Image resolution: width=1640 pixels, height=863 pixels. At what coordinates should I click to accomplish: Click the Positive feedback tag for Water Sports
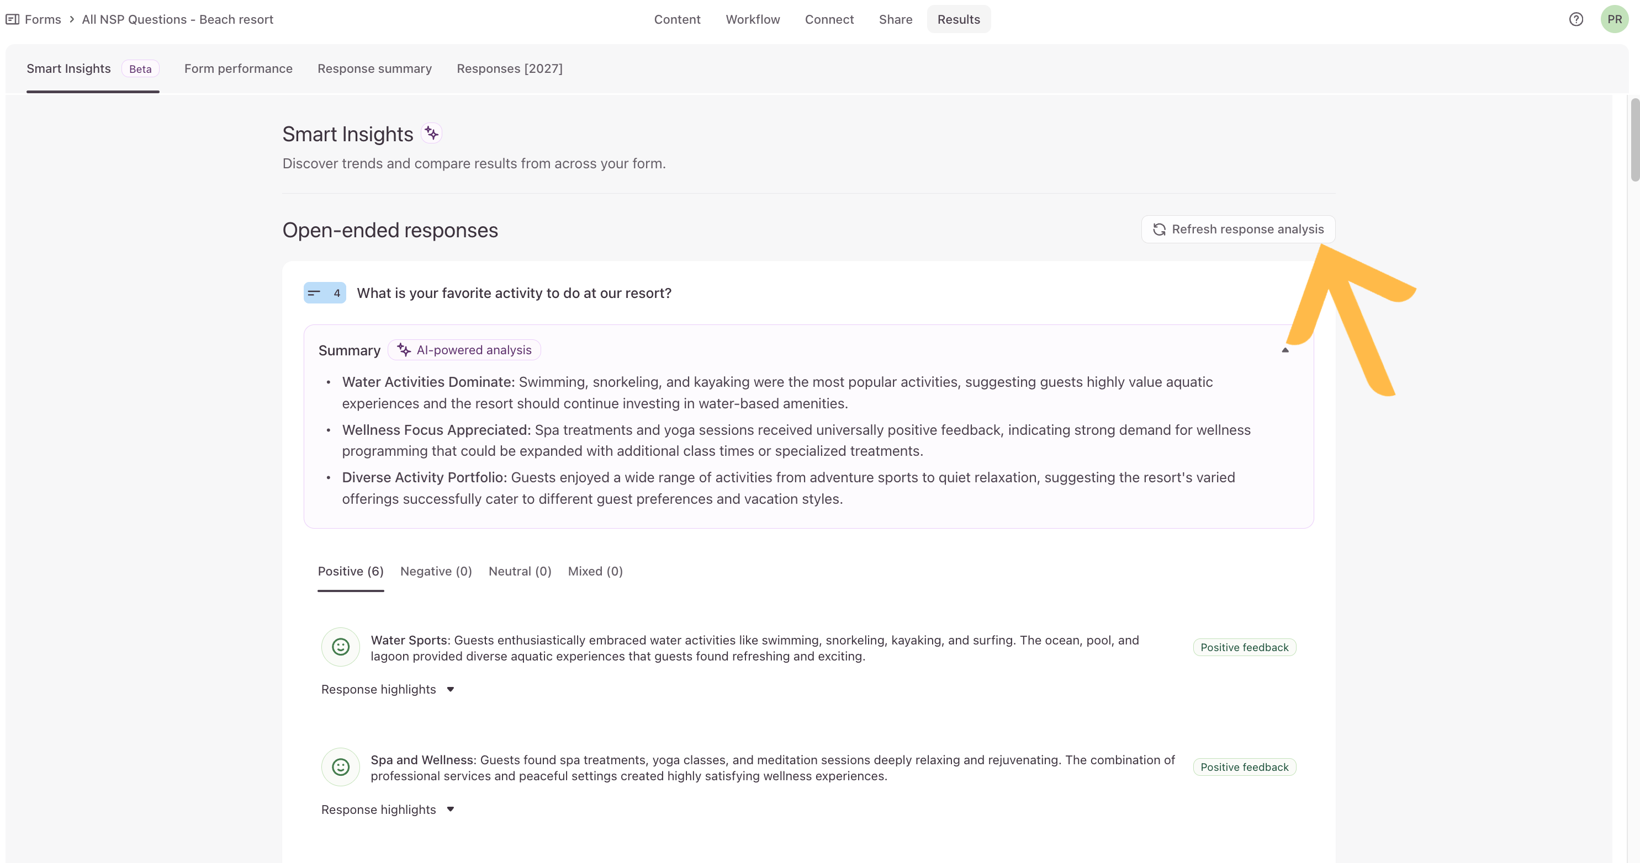[x=1244, y=647]
